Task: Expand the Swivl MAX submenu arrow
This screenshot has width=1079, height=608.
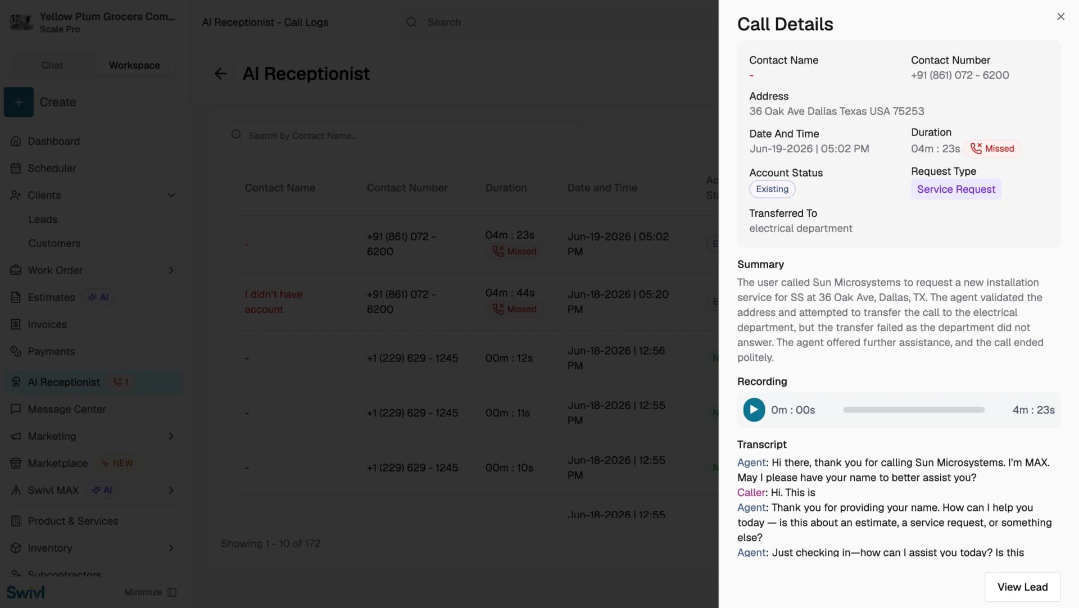Action: click(171, 490)
